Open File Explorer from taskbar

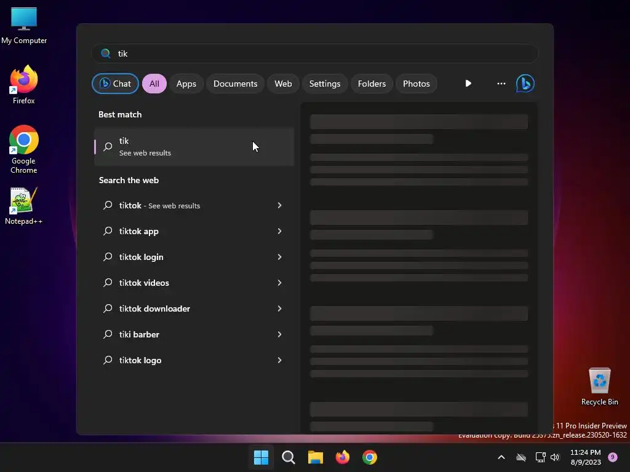tap(316, 457)
